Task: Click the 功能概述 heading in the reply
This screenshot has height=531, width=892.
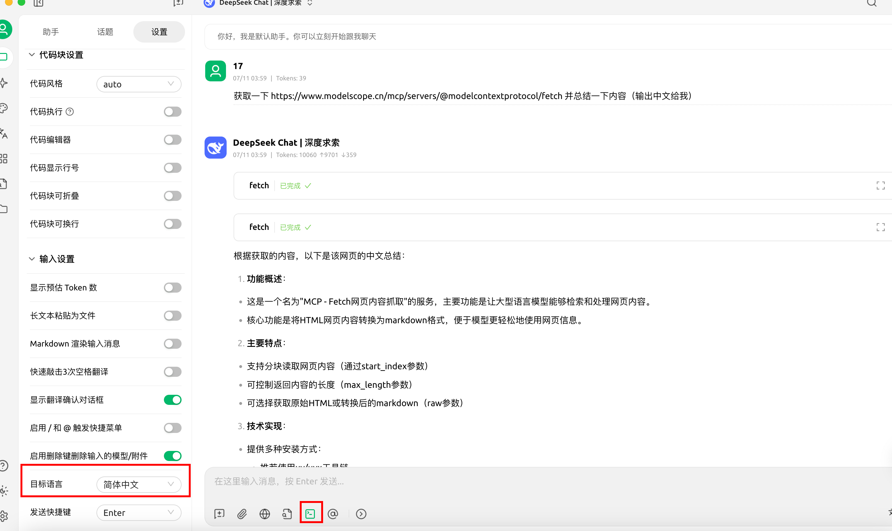Action: (264, 279)
